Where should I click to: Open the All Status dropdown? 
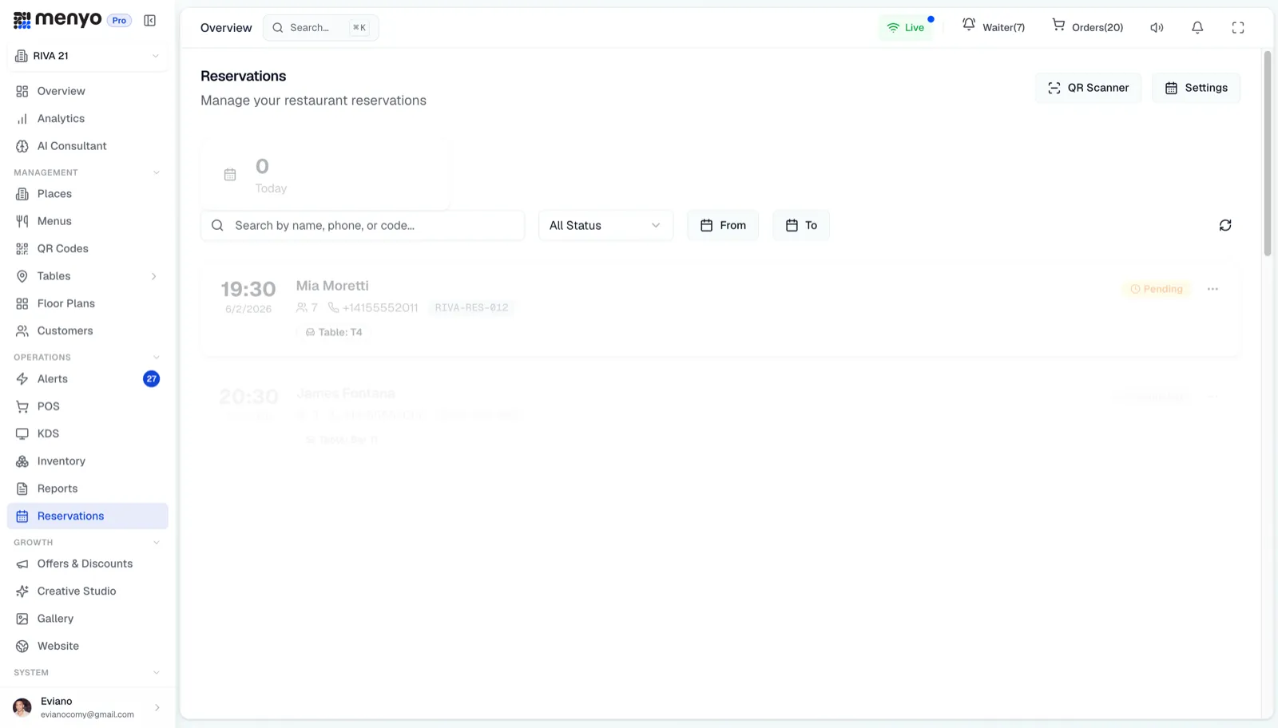pos(605,226)
